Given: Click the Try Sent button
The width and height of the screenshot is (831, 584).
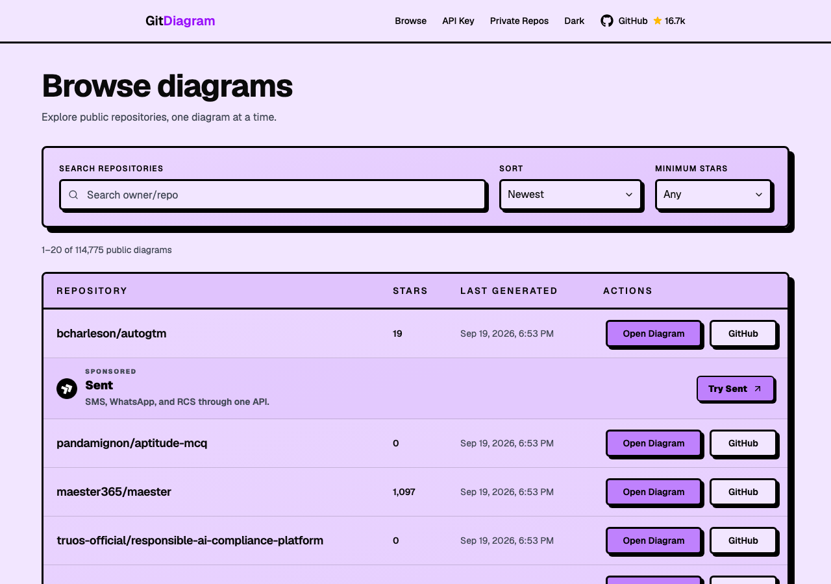Looking at the screenshot, I should (x=736, y=389).
